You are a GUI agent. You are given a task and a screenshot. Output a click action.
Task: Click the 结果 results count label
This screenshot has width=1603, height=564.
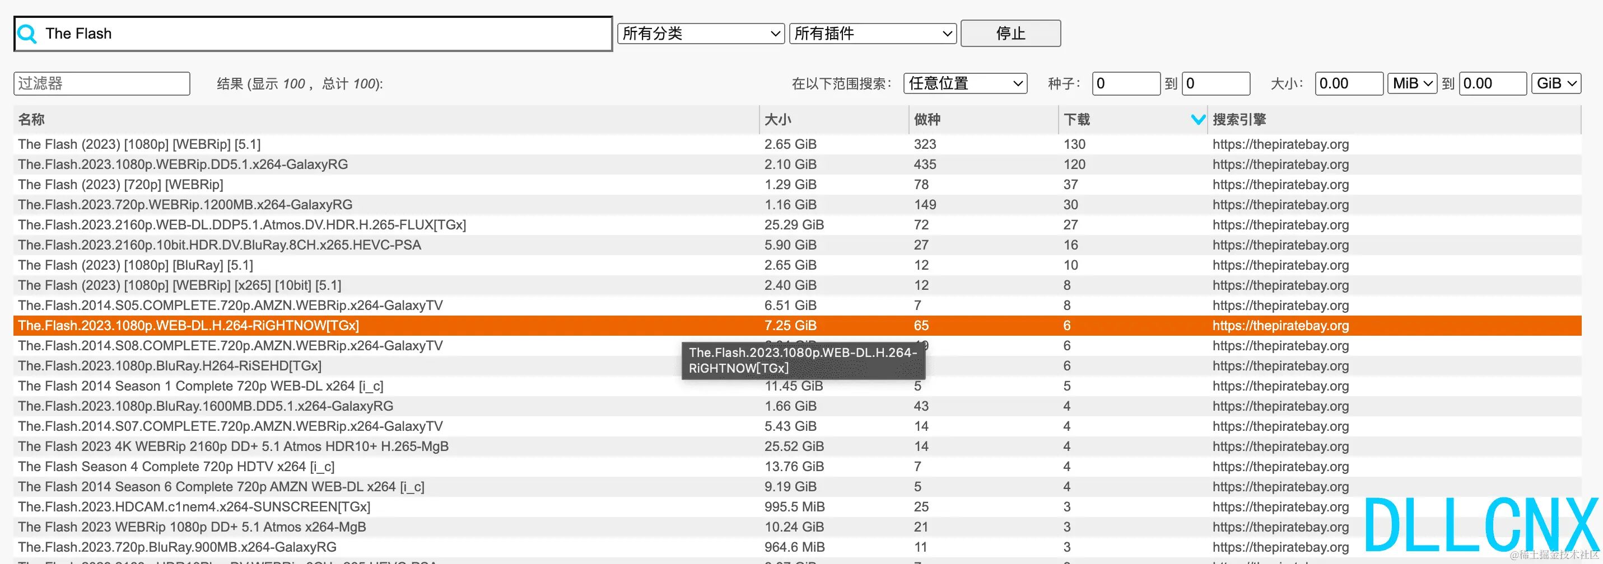click(x=300, y=83)
